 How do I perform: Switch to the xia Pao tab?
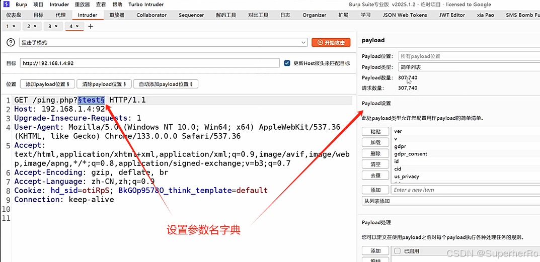pos(486,15)
